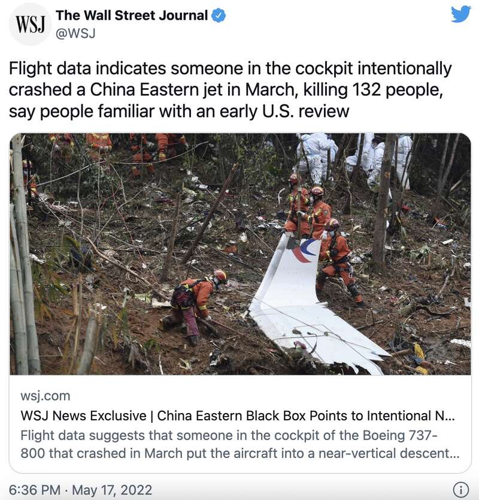Click the info icon at bottom right
The width and height of the screenshot is (479, 500).
(x=460, y=489)
